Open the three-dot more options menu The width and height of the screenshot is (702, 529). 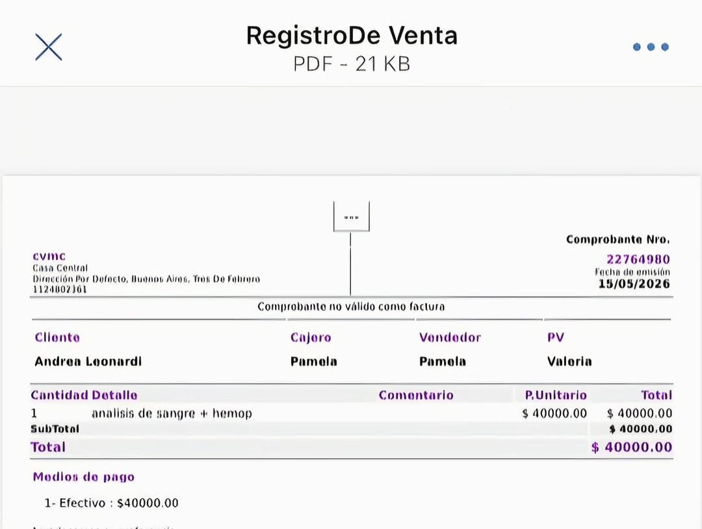click(651, 47)
